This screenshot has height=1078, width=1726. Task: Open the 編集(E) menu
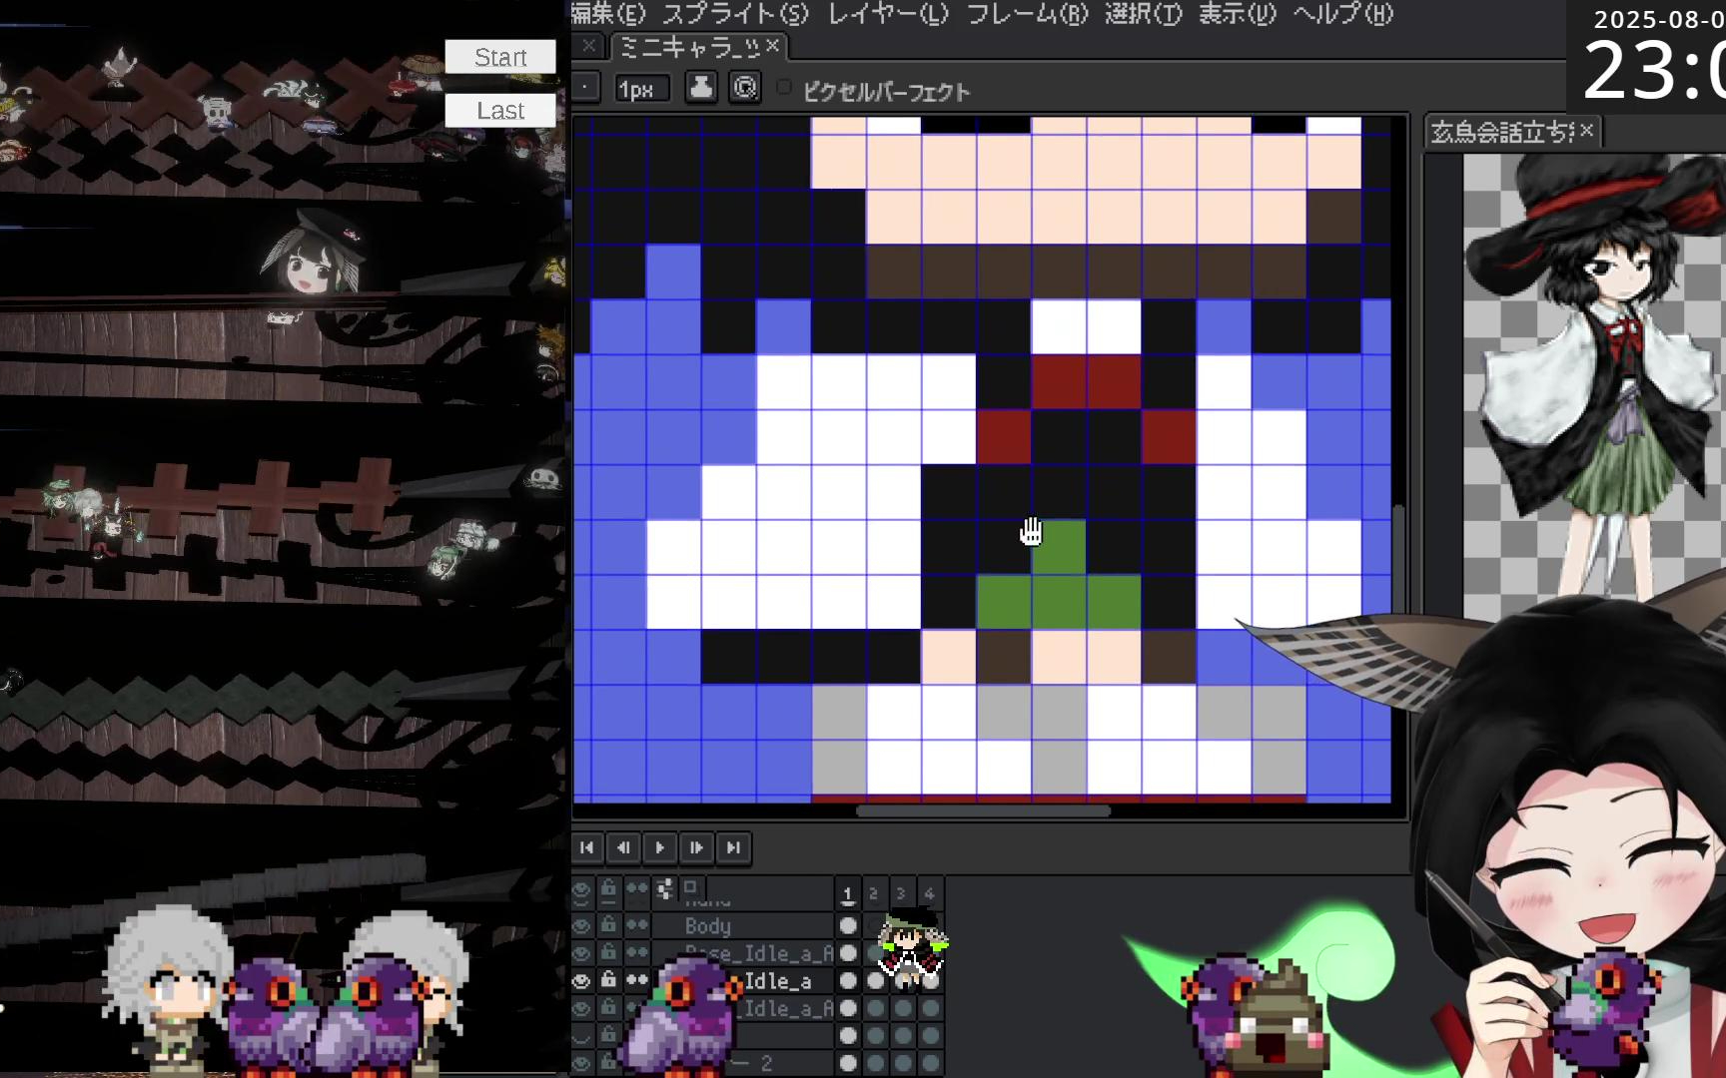pyautogui.click(x=608, y=14)
